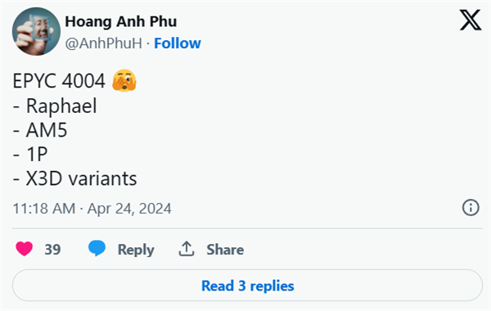Click the Raphael line in tweet

(x=55, y=106)
